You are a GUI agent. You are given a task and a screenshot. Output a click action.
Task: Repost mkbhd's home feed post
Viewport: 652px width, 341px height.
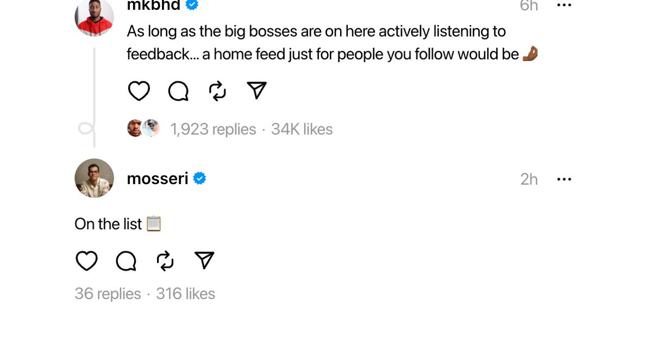pyautogui.click(x=217, y=91)
